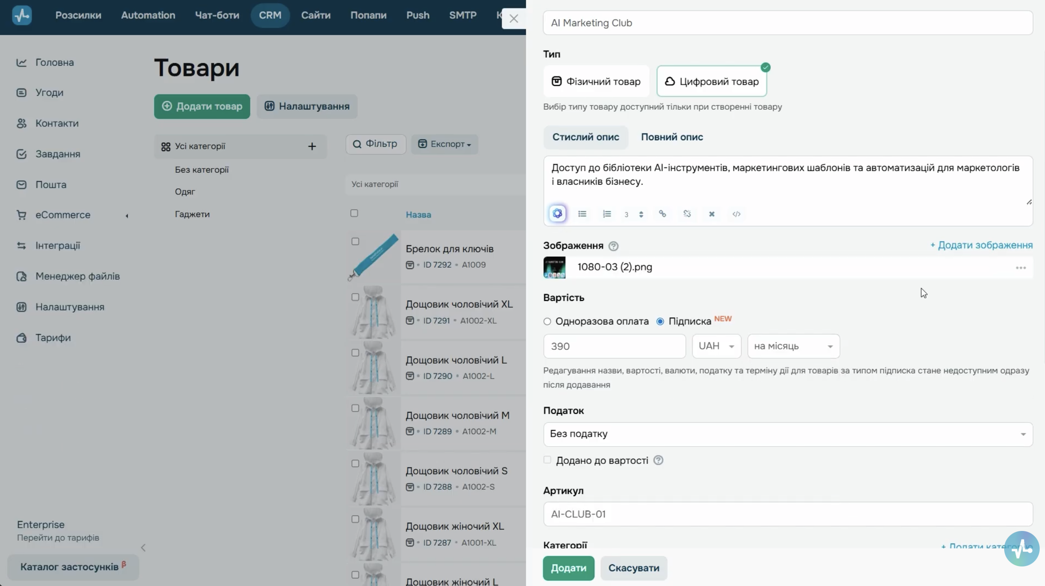Insert a bulleted list in description
This screenshot has height=586, width=1045.
[x=582, y=214]
